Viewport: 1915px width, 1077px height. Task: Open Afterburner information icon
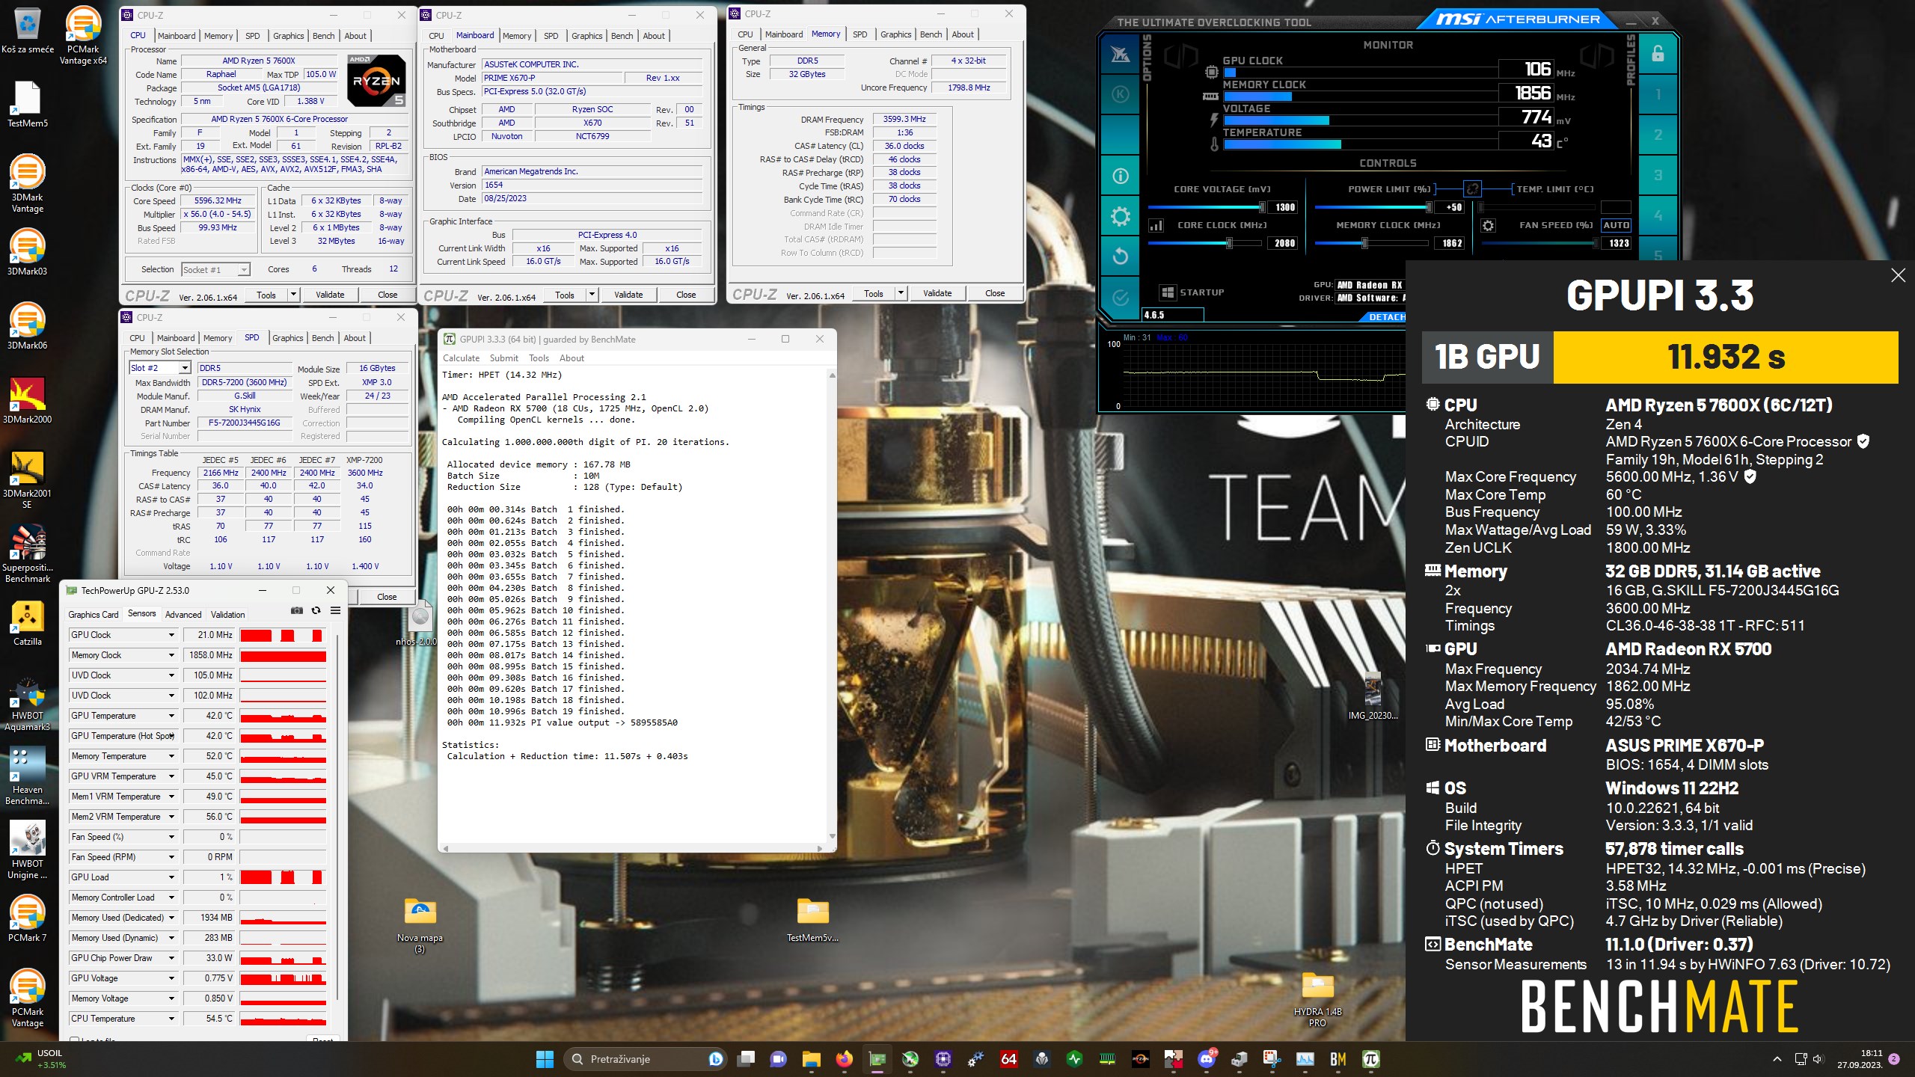click(x=1120, y=176)
